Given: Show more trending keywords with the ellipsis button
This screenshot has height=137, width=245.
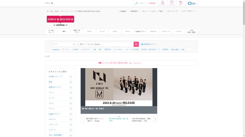Looking at the screenshot, I should click(x=189, y=50).
